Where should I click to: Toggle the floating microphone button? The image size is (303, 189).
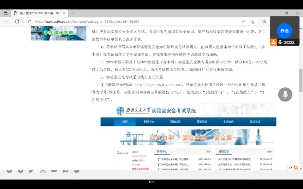(x=285, y=94)
